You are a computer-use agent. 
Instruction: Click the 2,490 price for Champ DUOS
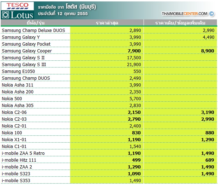[x=135, y=78]
